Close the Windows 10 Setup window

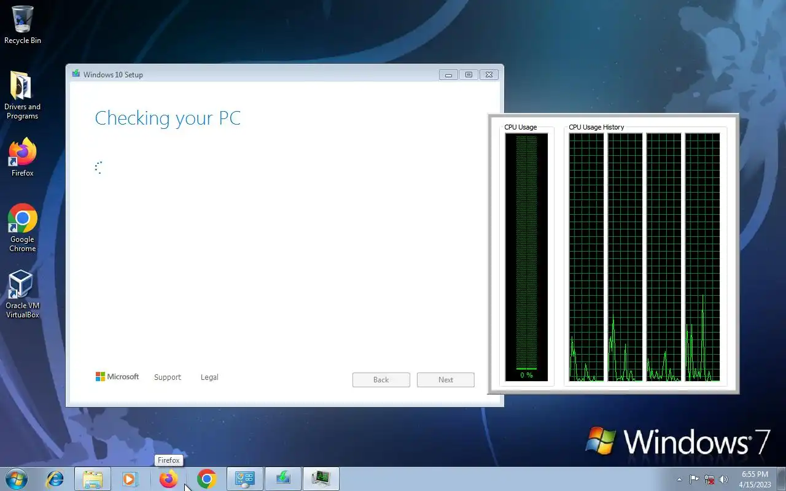489,75
